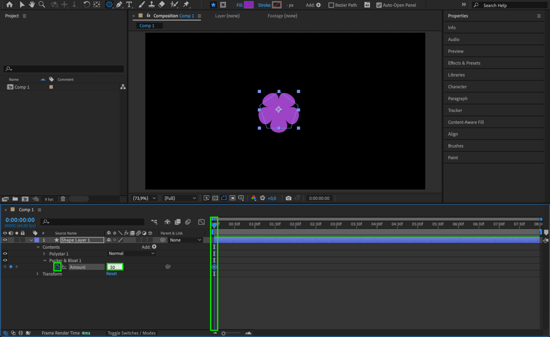Screen dimensions: 550x337
Task: Open the Full resolution dropdown
Action: pyautogui.click(x=180, y=198)
